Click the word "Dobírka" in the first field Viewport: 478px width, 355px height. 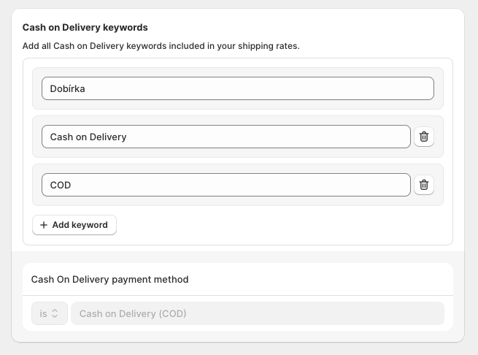69,89
